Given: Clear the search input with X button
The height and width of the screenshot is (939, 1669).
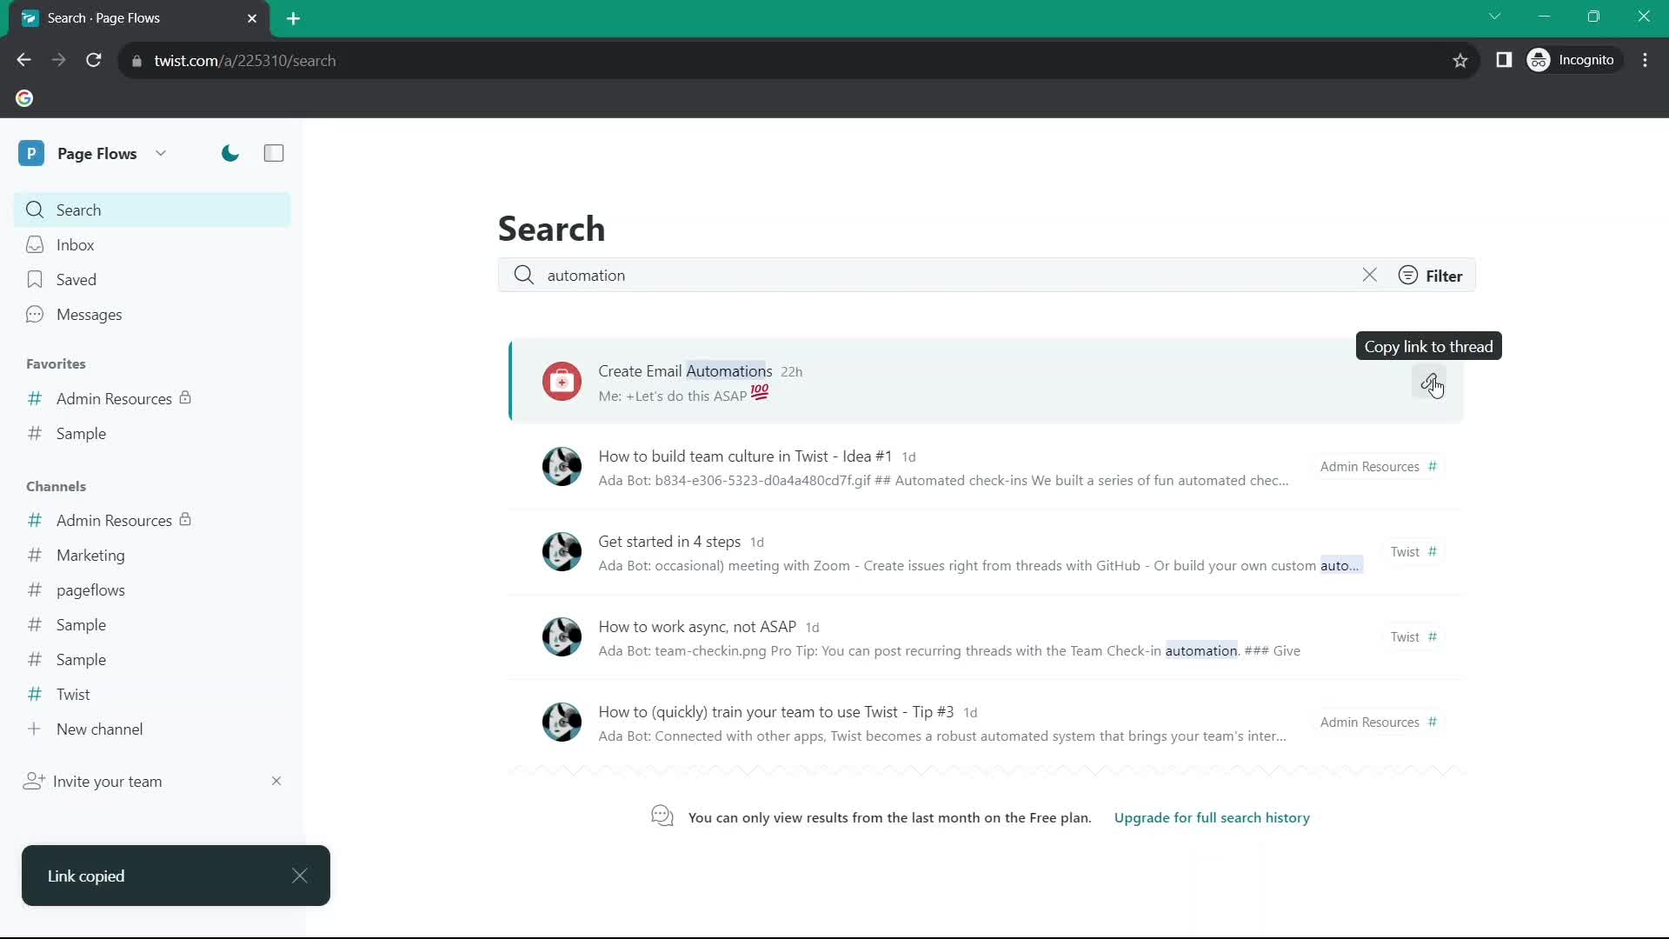Looking at the screenshot, I should coord(1369,275).
